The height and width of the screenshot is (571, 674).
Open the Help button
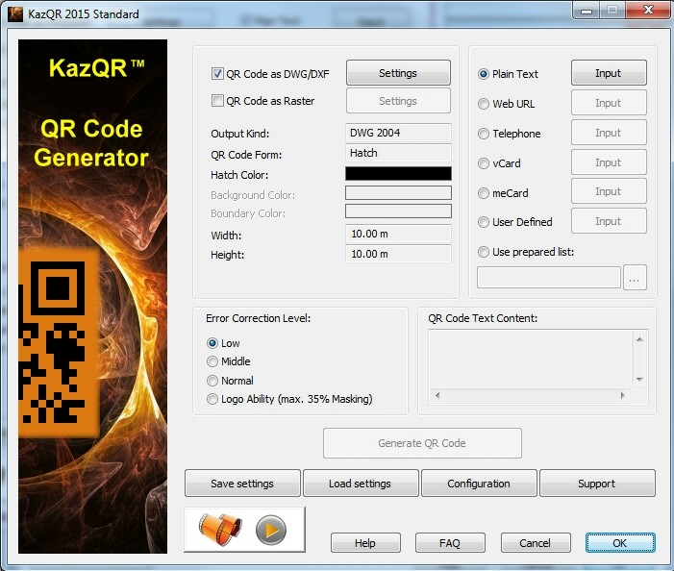point(365,543)
